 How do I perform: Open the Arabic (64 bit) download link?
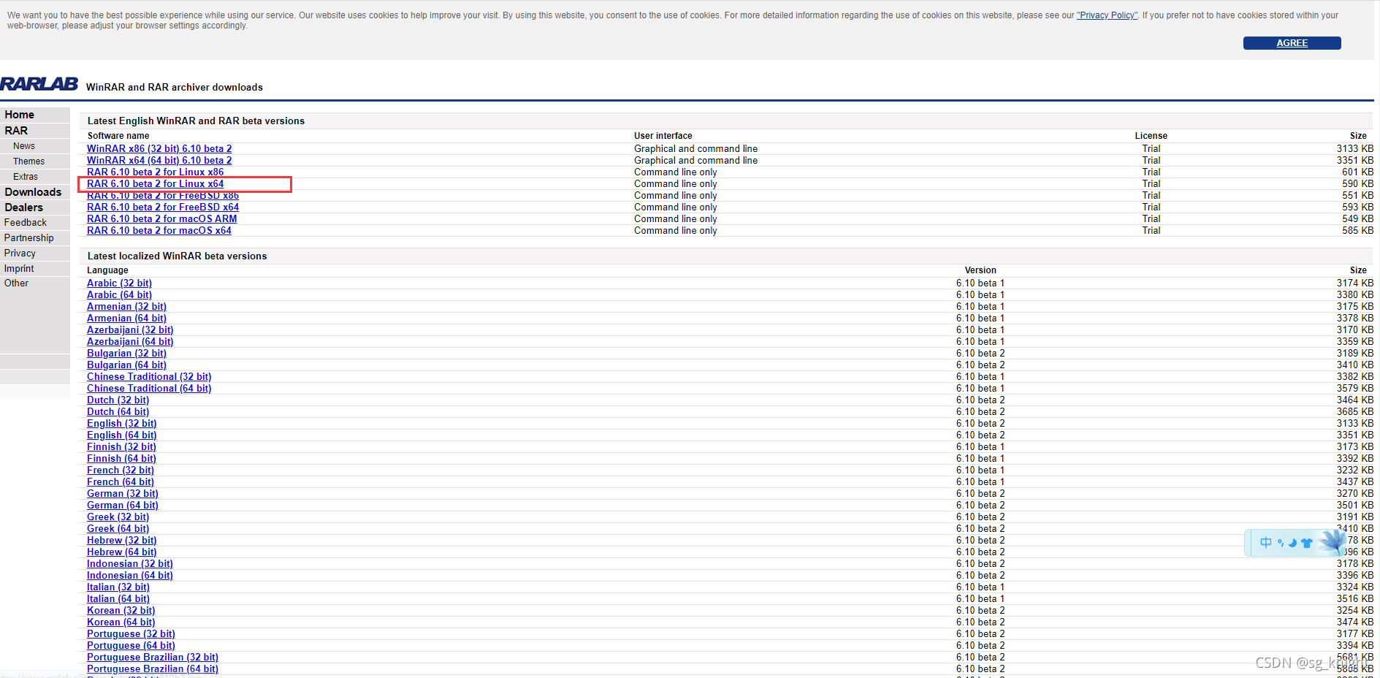(120, 294)
